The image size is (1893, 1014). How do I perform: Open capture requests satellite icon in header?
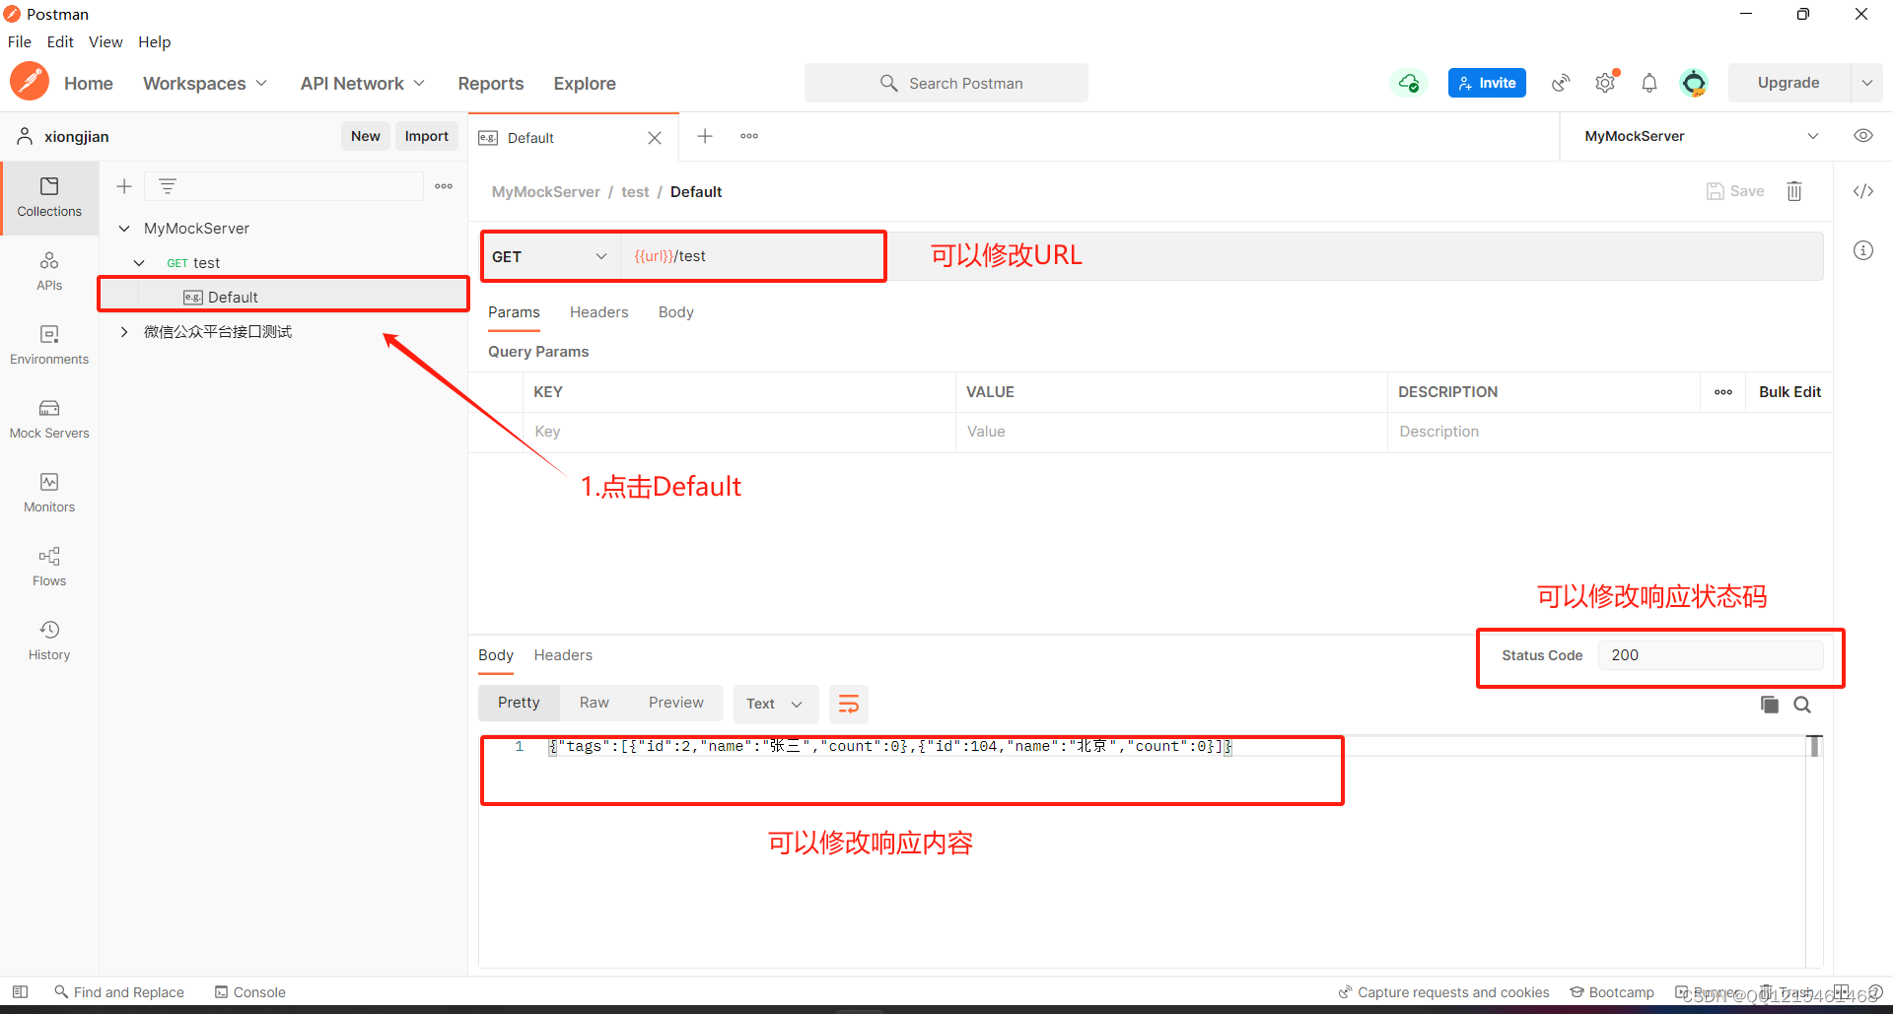[1561, 83]
